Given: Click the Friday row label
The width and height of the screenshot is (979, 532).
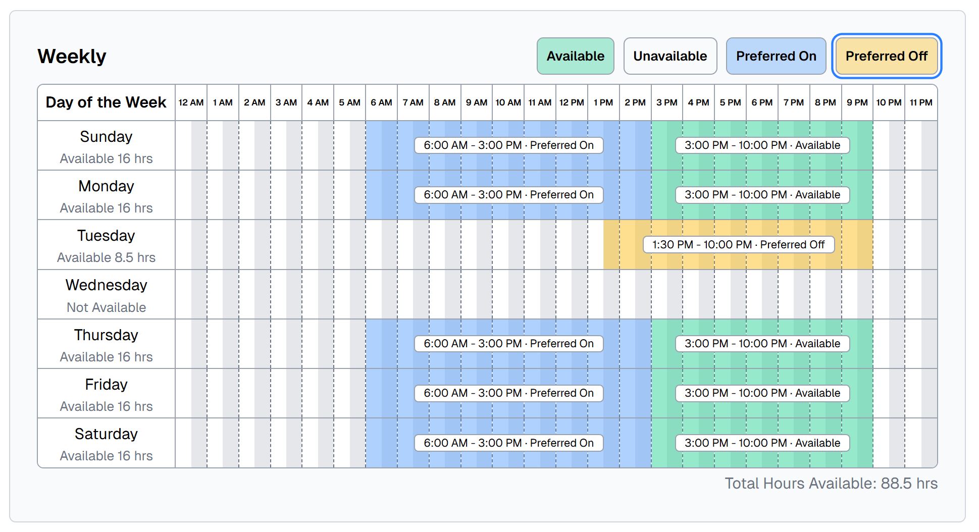Looking at the screenshot, I should [x=106, y=385].
